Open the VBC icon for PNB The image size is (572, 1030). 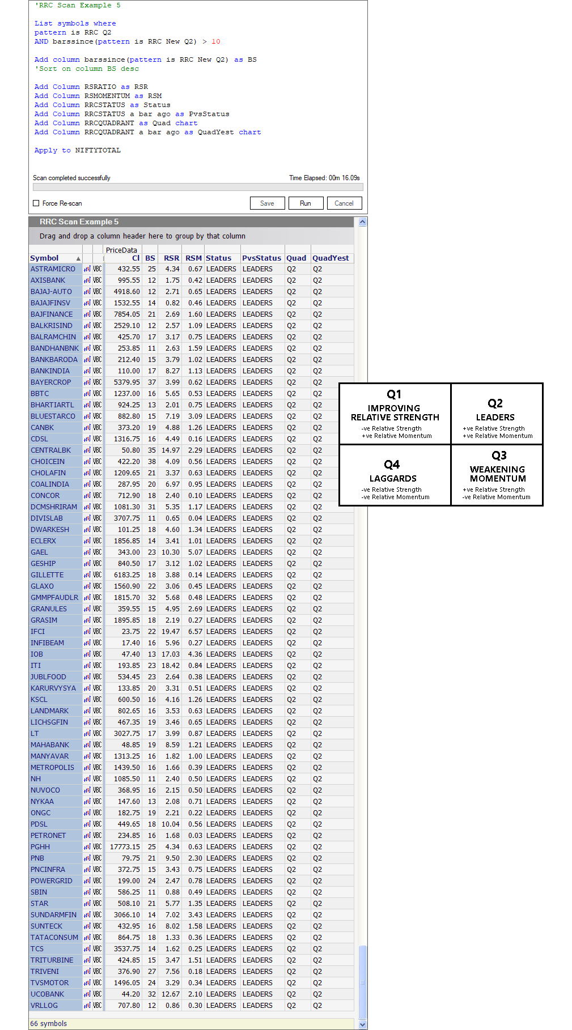(98, 858)
